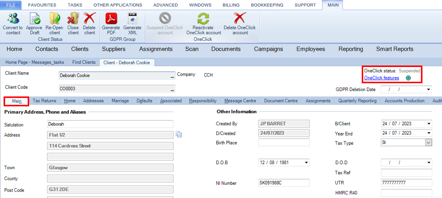
Task: Switch to Home Page - Messages_tasks tab
Action: point(35,62)
